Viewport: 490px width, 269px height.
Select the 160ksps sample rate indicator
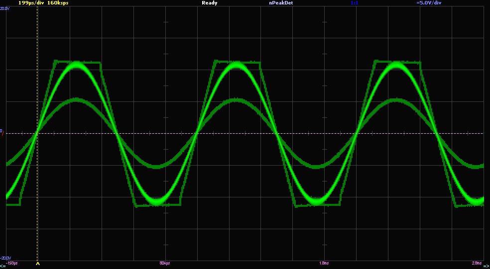click(58, 3)
